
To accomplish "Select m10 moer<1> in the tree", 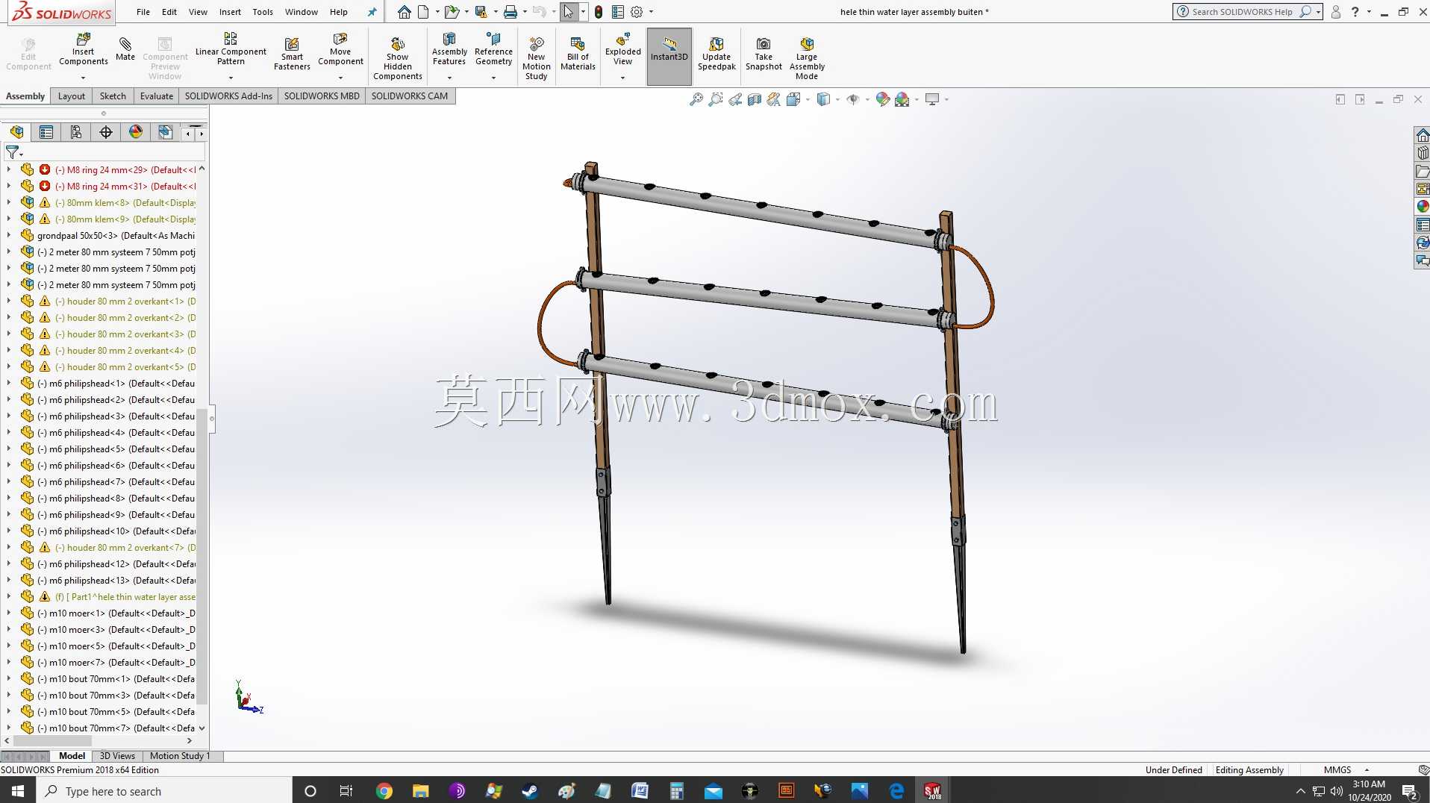I will tap(116, 613).
